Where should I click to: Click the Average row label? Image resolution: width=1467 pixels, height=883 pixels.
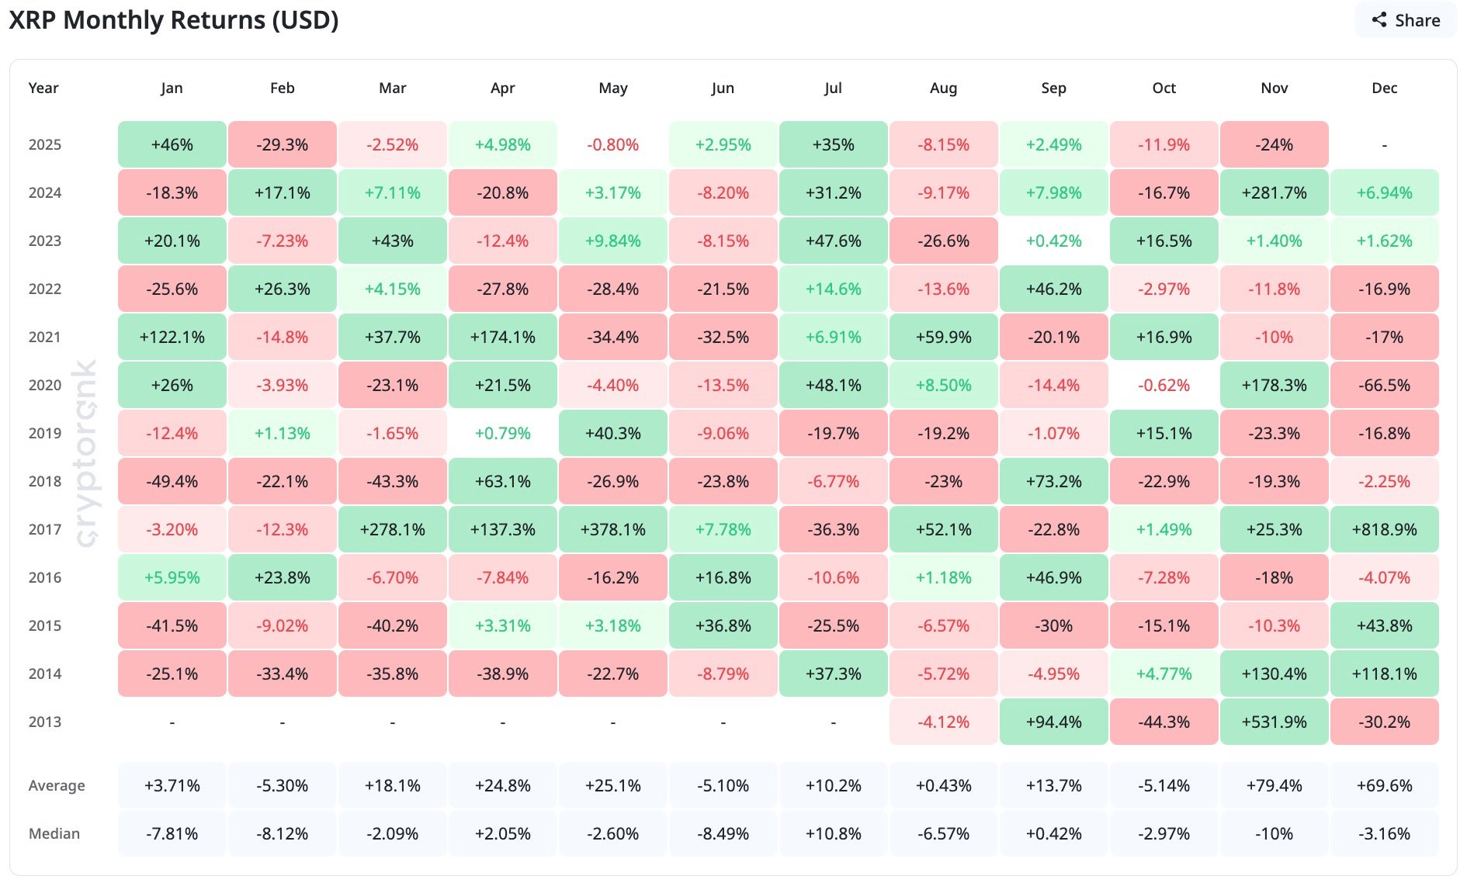coord(57,786)
